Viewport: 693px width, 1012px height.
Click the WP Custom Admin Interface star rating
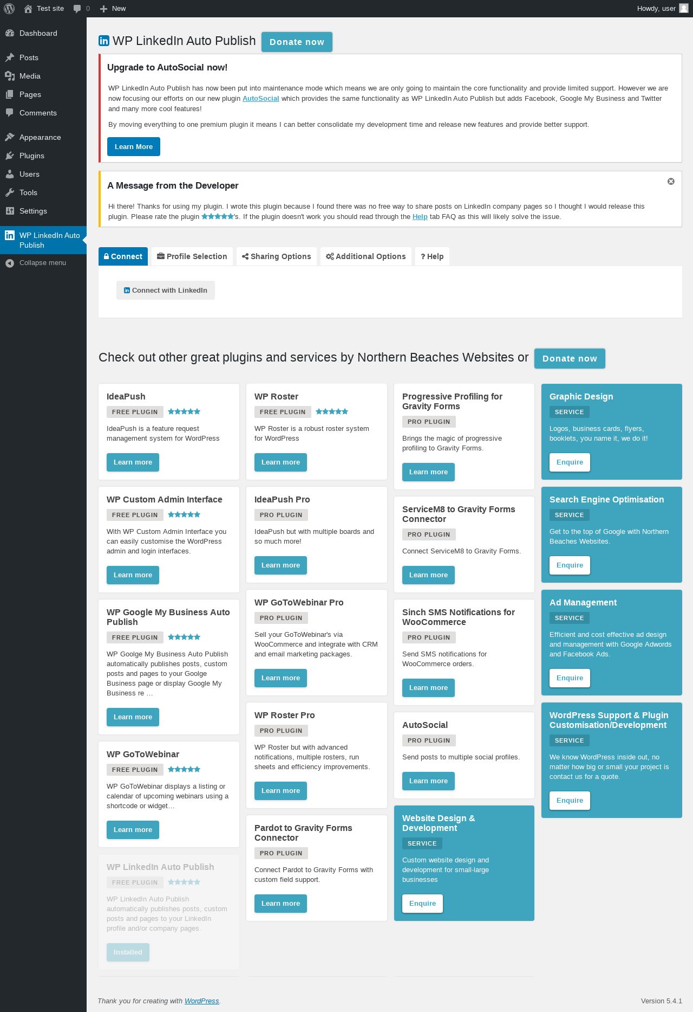pyautogui.click(x=184, y=514)
